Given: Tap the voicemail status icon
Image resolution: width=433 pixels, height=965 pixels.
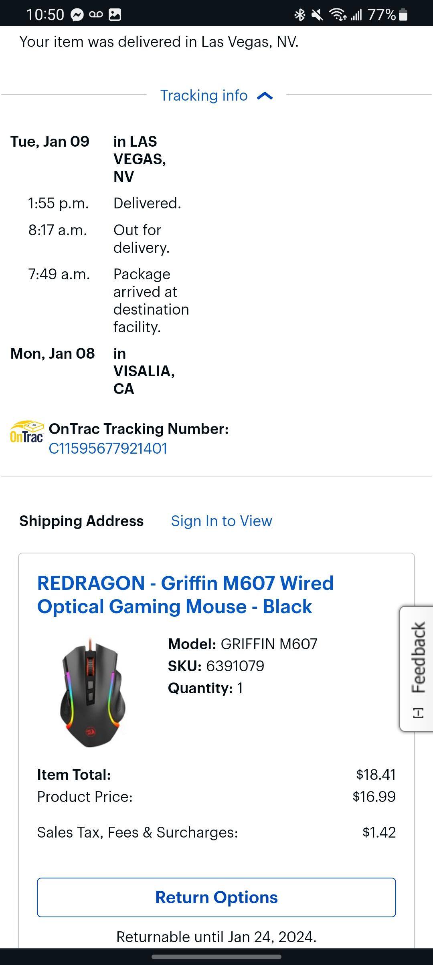Looking at the screenshot, I should click(x=96, y=15).
